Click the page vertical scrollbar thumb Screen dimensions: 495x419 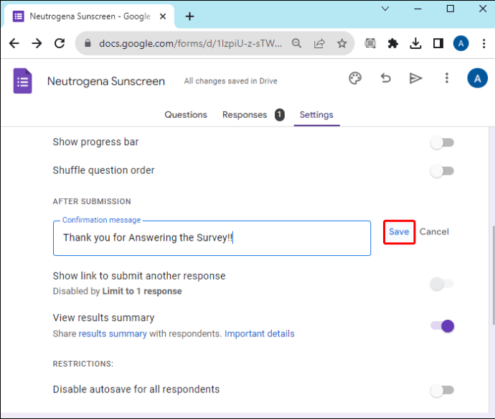[x=492, y=275]
